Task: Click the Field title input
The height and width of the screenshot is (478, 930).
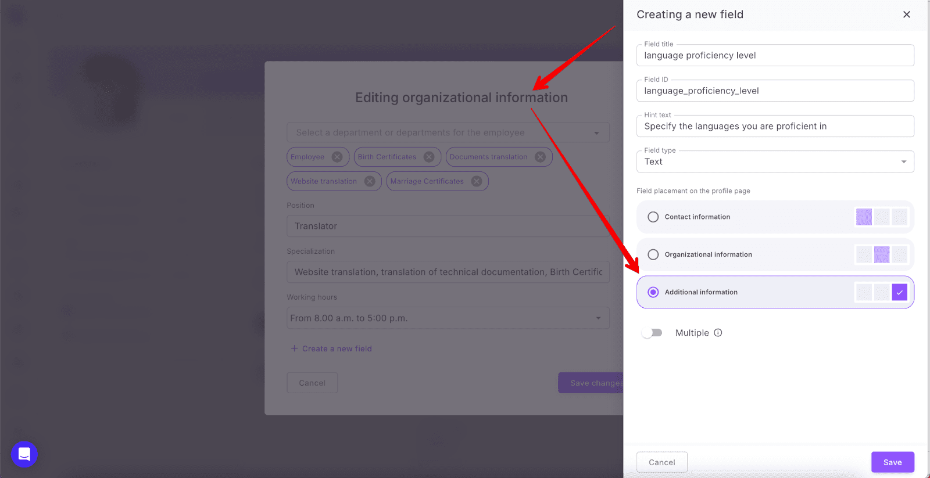Action: click(x=775, y=56)
